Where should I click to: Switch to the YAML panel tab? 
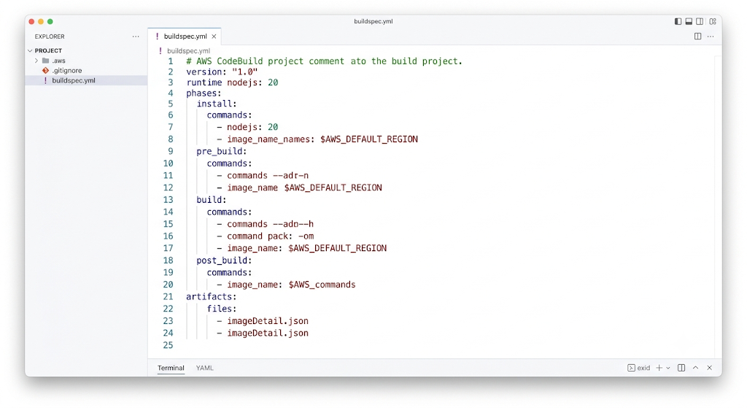(205, 368)
